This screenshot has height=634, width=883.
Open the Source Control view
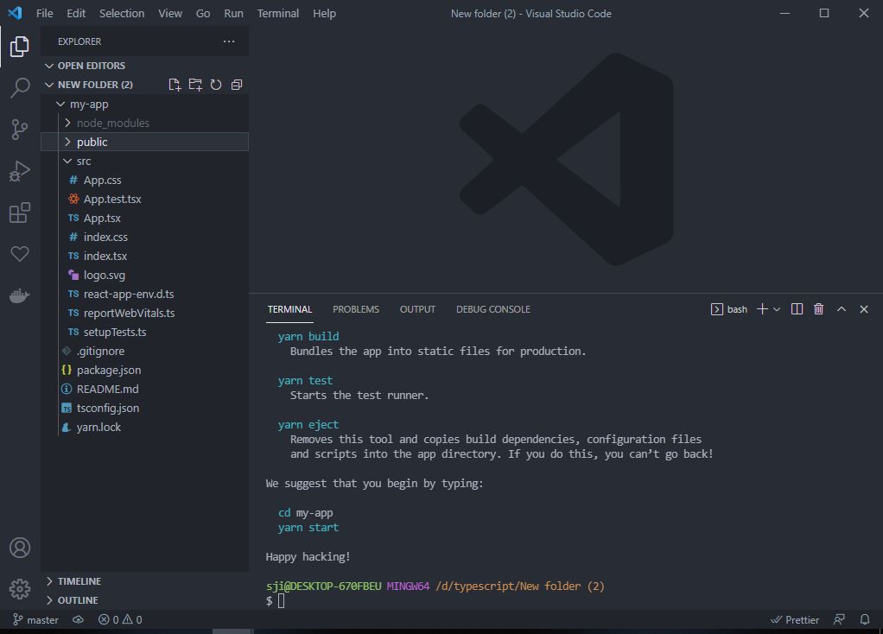point(19,130)
